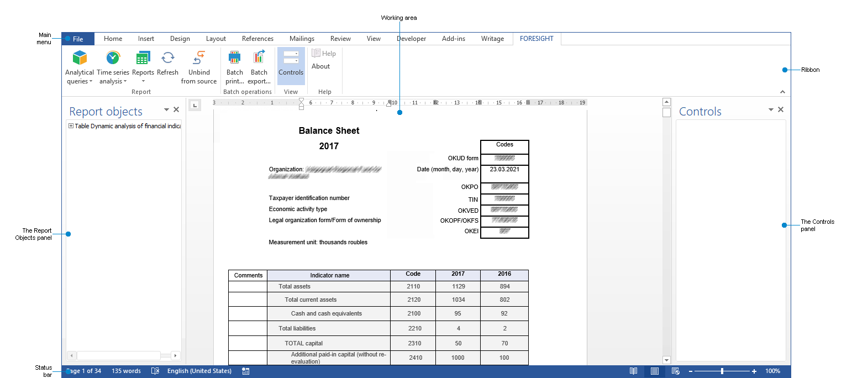The height and width of the screenshot is (378, 852).
Task: Adjust the zoom slider
Action: click(x=722, y=371)
